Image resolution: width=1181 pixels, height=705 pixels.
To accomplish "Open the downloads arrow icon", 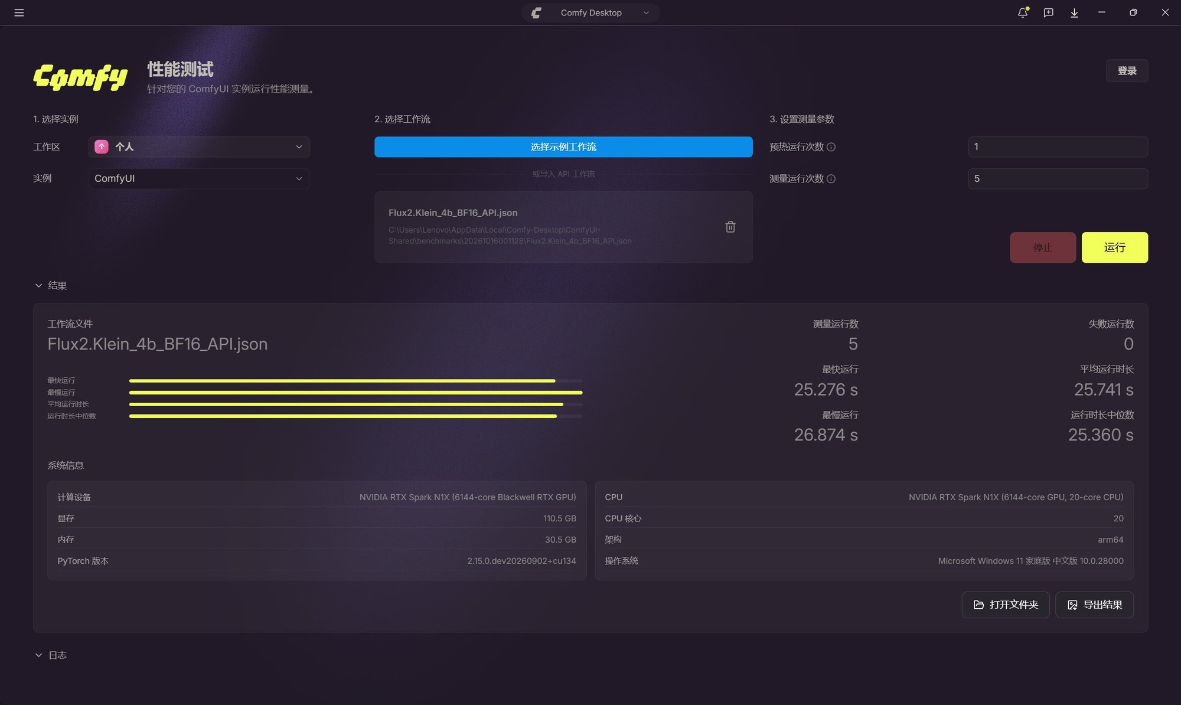I will point(1074,12).
